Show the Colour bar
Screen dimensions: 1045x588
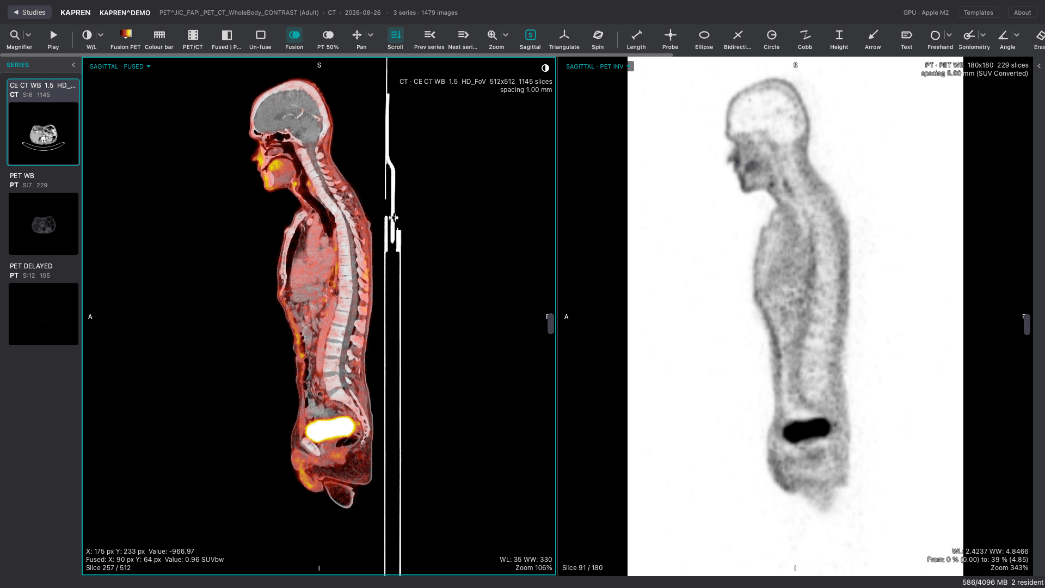(x=159, y=39)
